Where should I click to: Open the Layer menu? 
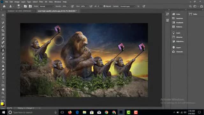click(23, 2)
